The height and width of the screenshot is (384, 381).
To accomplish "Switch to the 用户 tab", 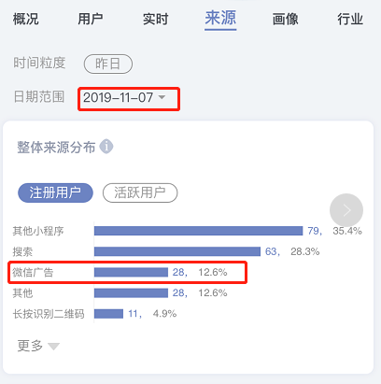I will tap(91, 20).
